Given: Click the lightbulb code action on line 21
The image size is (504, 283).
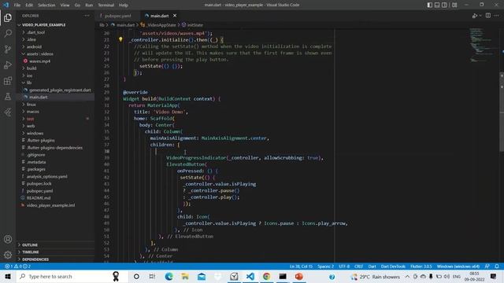Looking at the screenshot, I should tap(120, 39).
